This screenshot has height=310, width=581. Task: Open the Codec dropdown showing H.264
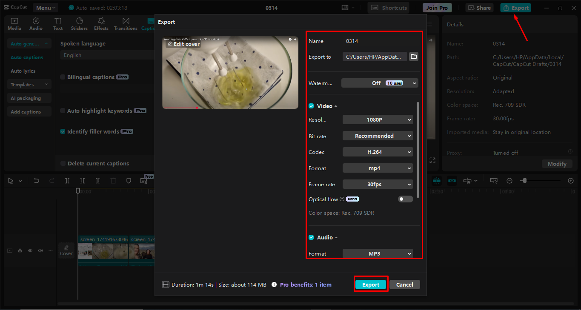tap(378, 152)
